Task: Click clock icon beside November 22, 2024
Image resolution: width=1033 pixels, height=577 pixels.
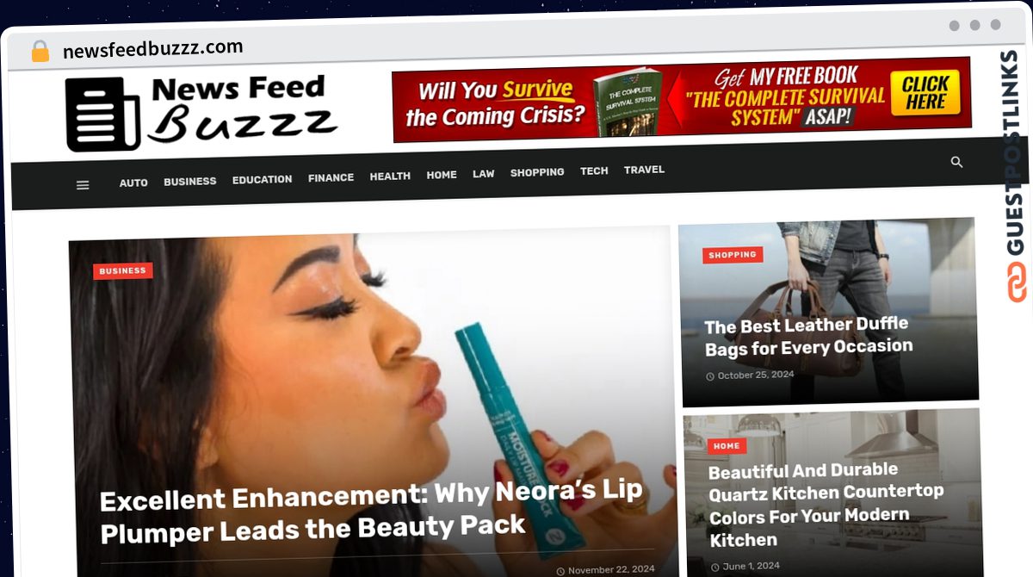Action: click(x=560, y=571)
